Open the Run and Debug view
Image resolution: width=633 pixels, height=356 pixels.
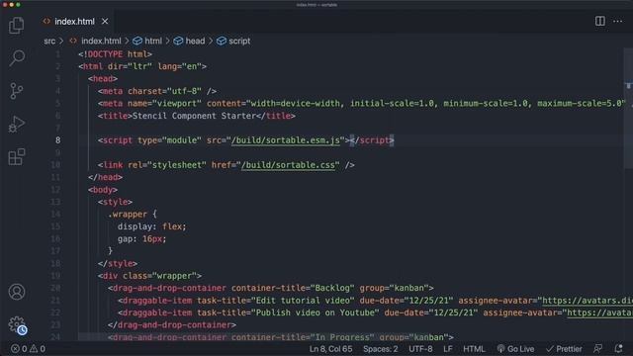(17, 124)
